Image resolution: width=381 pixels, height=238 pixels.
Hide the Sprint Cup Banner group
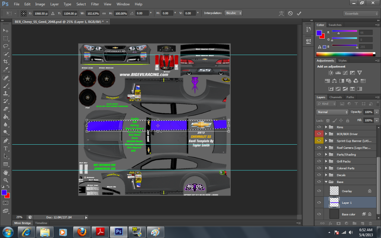click(319, 141)
